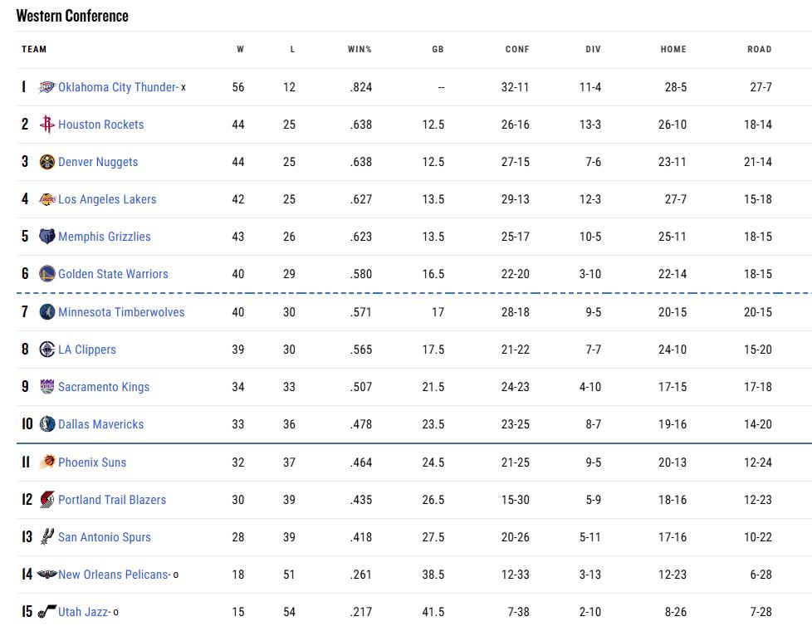Click the CONF column header
Image resolution: width=812 pixels, height=641 pixels.
[x=517, y=50]
